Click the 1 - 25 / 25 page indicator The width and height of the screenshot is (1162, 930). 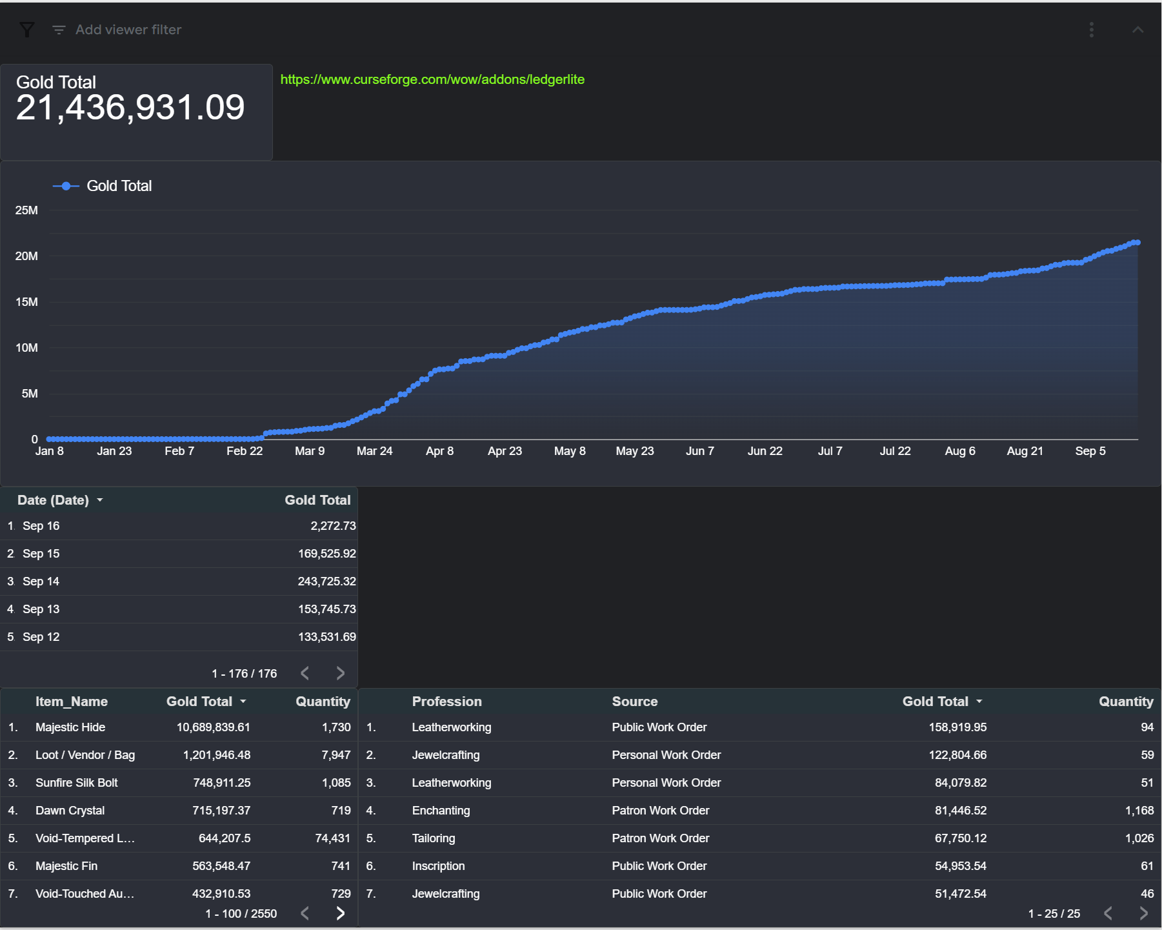pos(1054,914)
